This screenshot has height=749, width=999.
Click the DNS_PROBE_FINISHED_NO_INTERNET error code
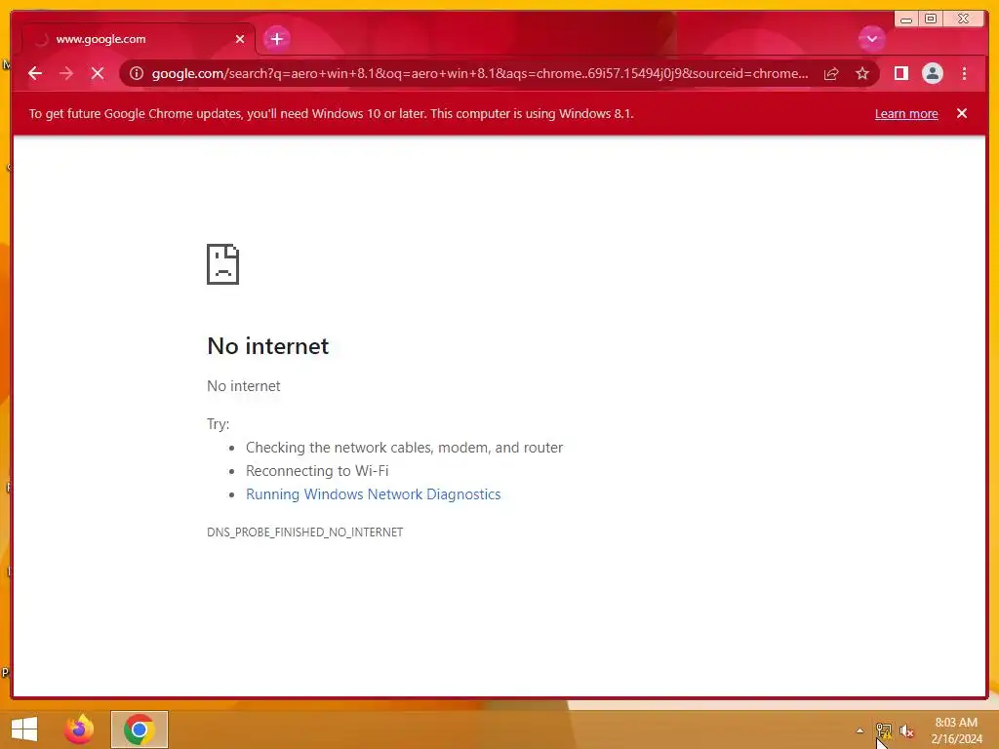coord(304,532)
